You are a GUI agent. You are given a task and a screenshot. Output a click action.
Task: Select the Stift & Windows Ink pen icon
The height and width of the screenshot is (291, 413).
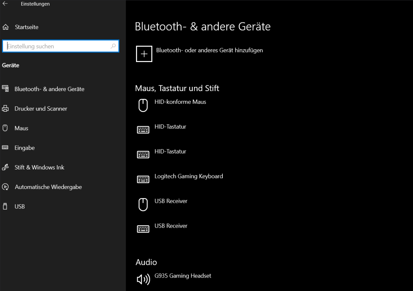[x=5, y=167]
